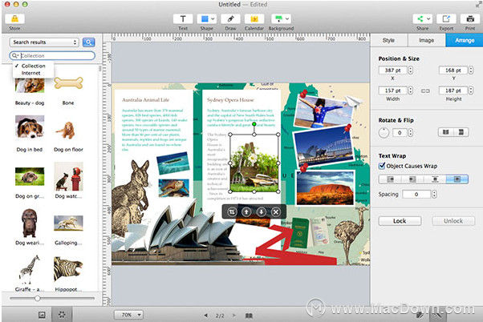Viewport: 483px width, 322px height.
Task: Select the second text wrap mode
Action: coord(412,179)
